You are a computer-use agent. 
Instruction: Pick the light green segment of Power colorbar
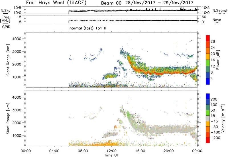[x=208, y=63]
